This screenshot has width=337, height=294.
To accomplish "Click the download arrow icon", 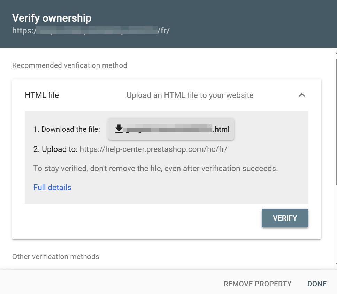I will coord(119,129).
